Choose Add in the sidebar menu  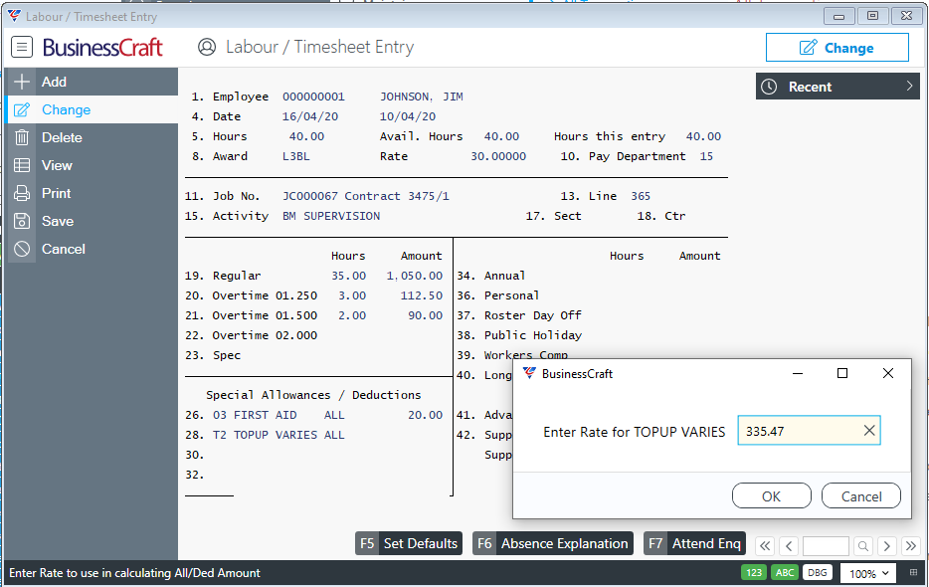click(x=92, y=82)
